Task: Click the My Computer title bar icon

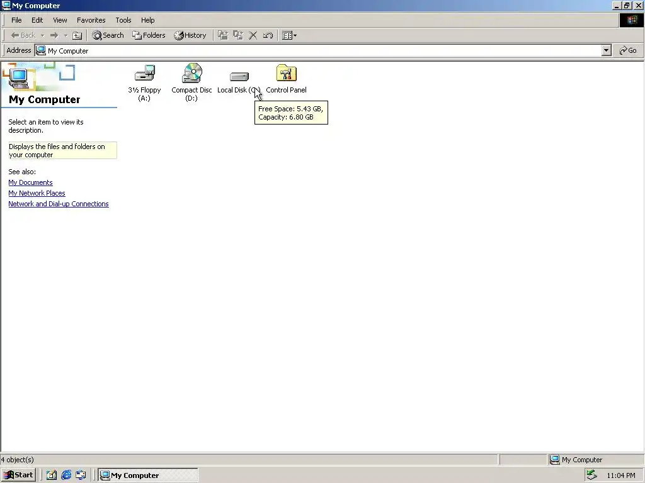Action: tap(6, 5)
